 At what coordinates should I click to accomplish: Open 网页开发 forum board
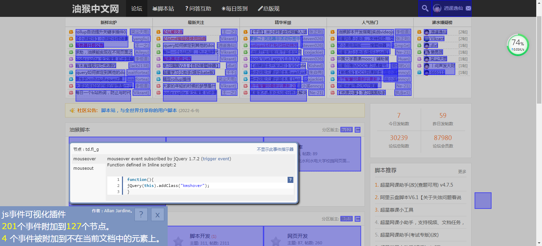[x=297, y=236]
